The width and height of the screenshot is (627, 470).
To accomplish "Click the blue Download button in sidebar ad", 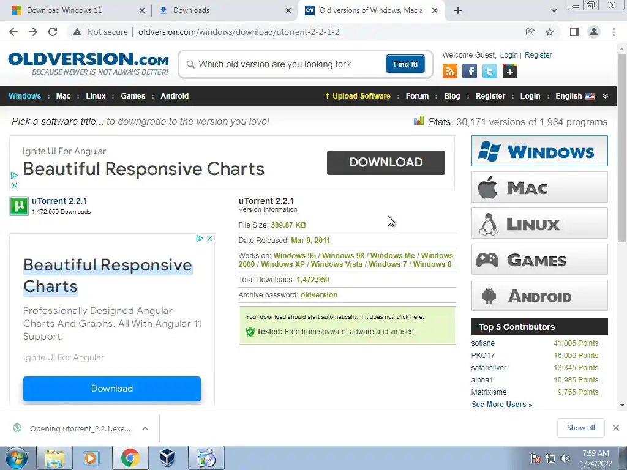I will pos(112,389).
